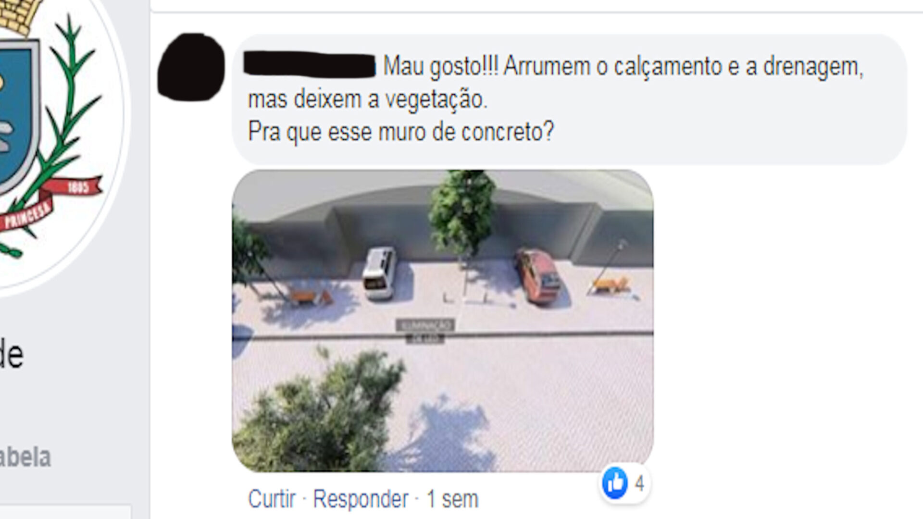The height and width of the screenshot is (519, 923).
Task: Reply to the comment via Responder
Action: point(361,499)
